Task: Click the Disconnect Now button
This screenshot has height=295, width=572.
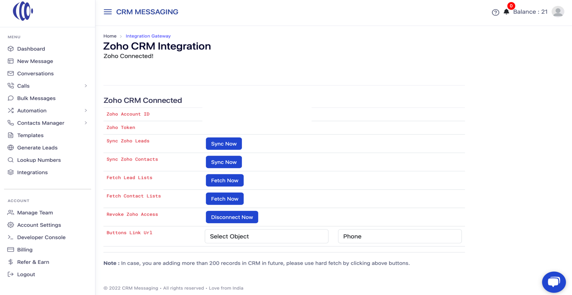Action: point(232,217)
